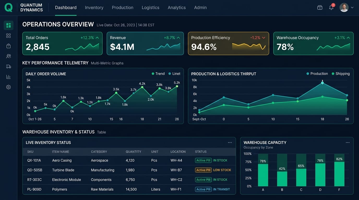Switch to the Logistics tab
Viewport: 359px width, 200px height.
151,8
